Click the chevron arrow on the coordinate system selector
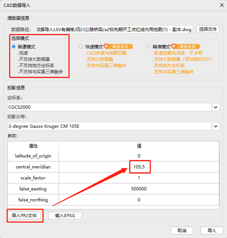227x238 pixels. tap(216, 107)
